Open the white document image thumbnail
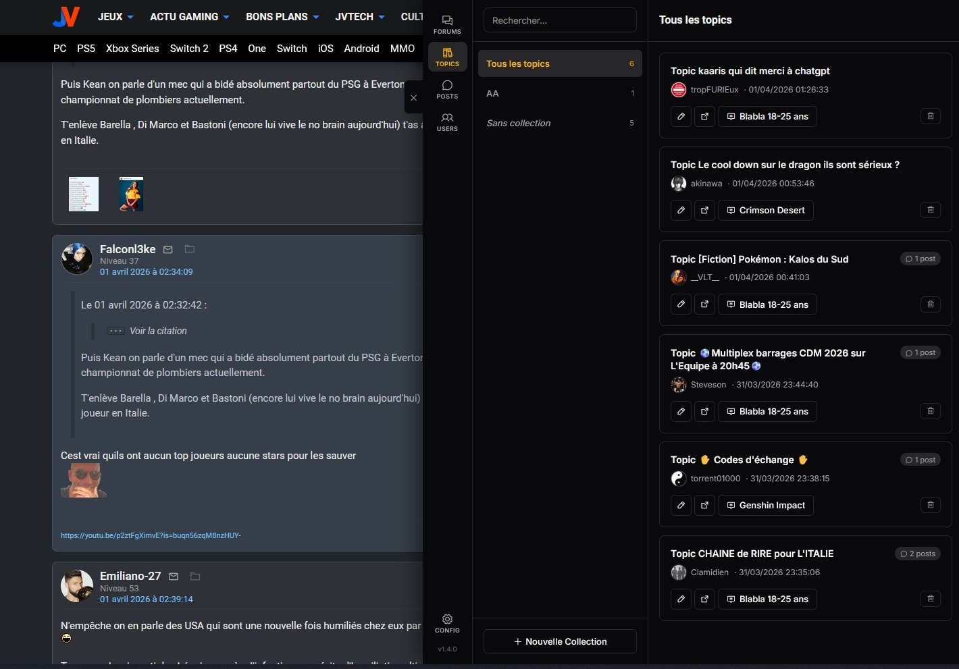The image size is (959, 669). [84, 194]
